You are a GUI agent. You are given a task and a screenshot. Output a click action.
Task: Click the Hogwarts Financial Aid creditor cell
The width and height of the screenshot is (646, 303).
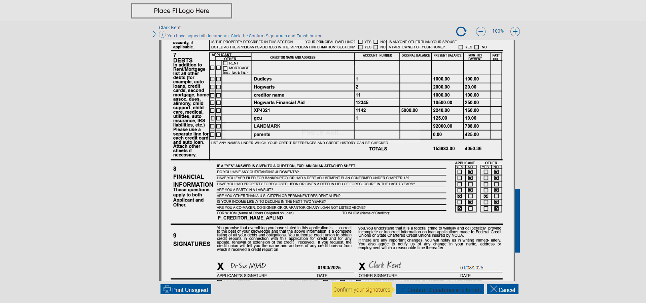tap(303, 103)
